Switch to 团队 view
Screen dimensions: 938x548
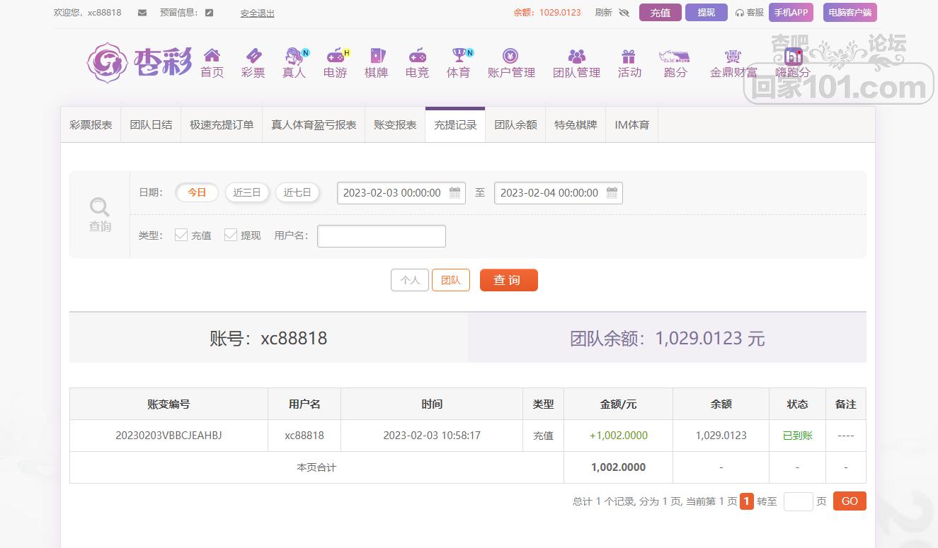(x=451, y=280)
